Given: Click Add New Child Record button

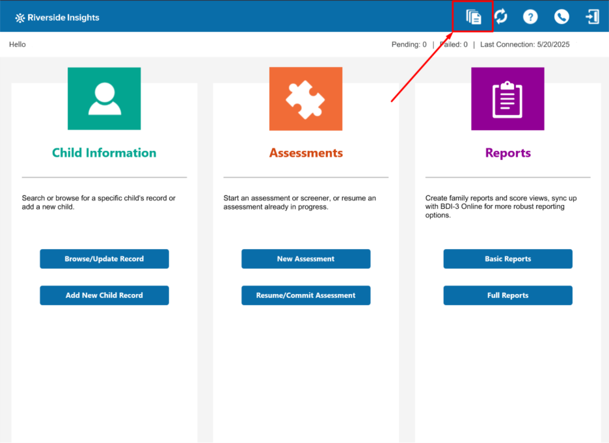Looking at the screenshot, I should [x=104, y=295].
